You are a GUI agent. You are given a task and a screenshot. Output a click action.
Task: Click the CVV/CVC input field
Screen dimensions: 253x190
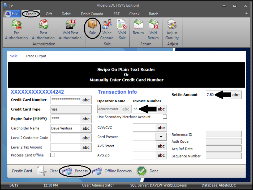pyautogui.click(x=144, y=128)
